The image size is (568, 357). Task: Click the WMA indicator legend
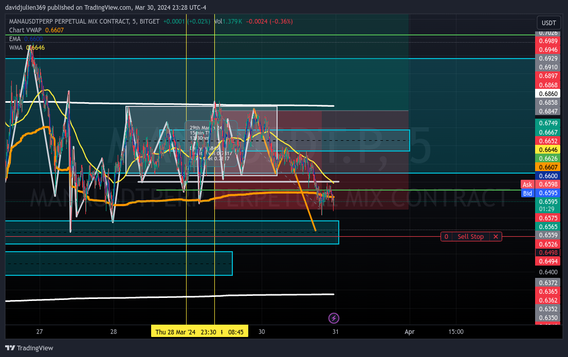pyautogui.click(x=27, y=47)
